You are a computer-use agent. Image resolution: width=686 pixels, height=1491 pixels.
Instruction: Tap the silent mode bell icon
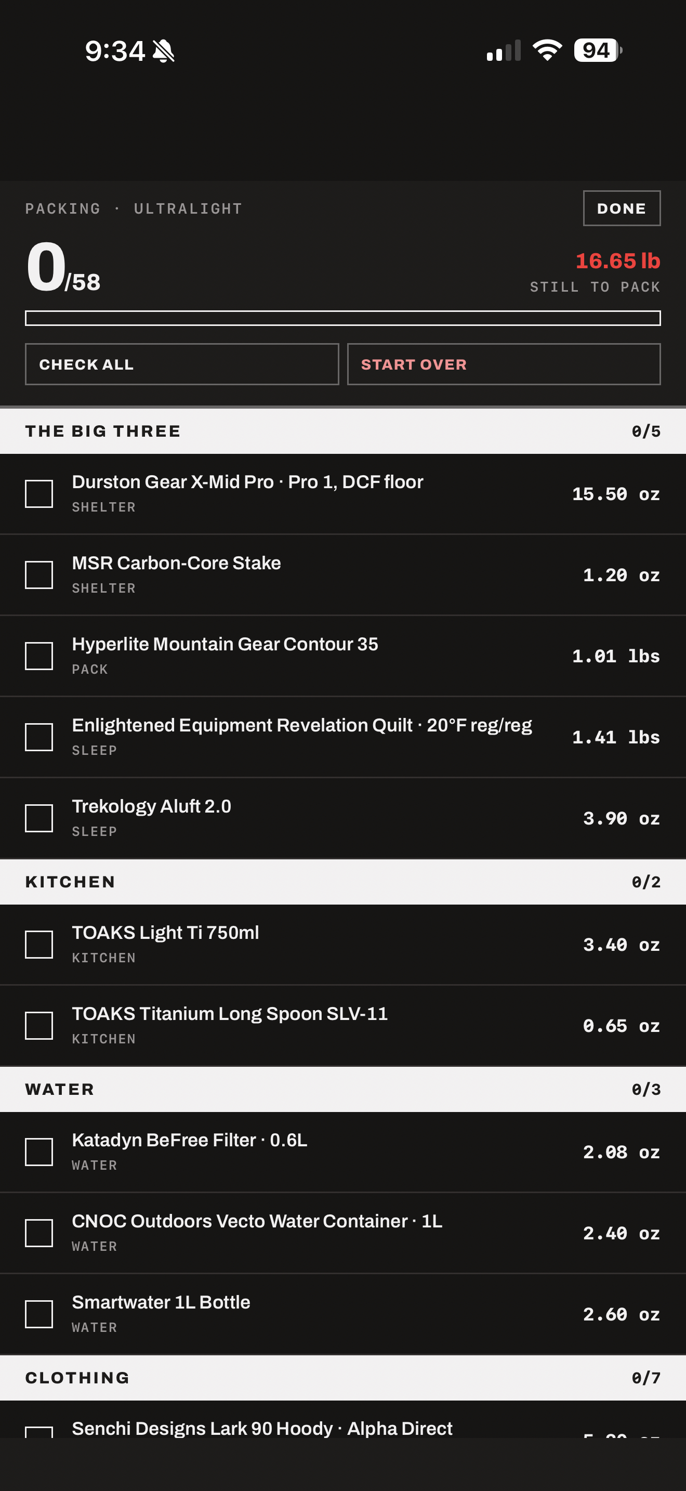(163, 51)
